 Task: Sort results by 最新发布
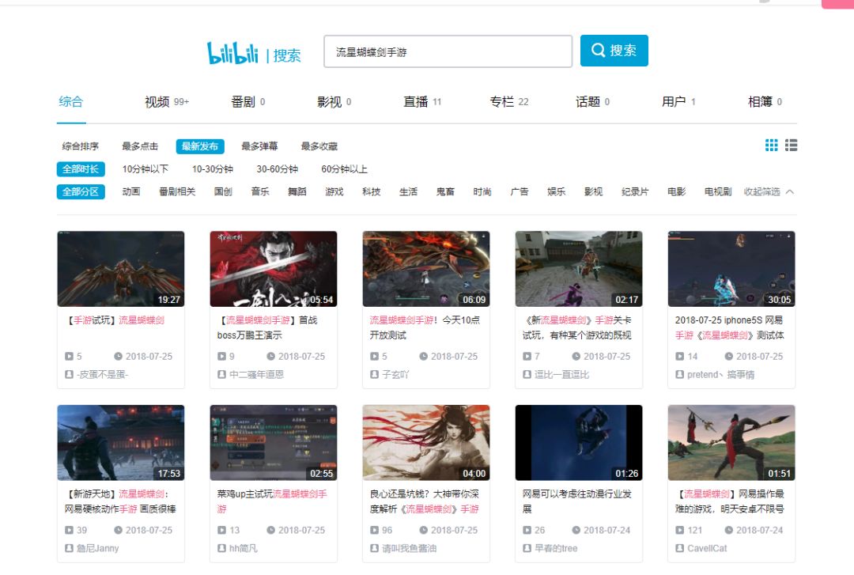[200, 146]
